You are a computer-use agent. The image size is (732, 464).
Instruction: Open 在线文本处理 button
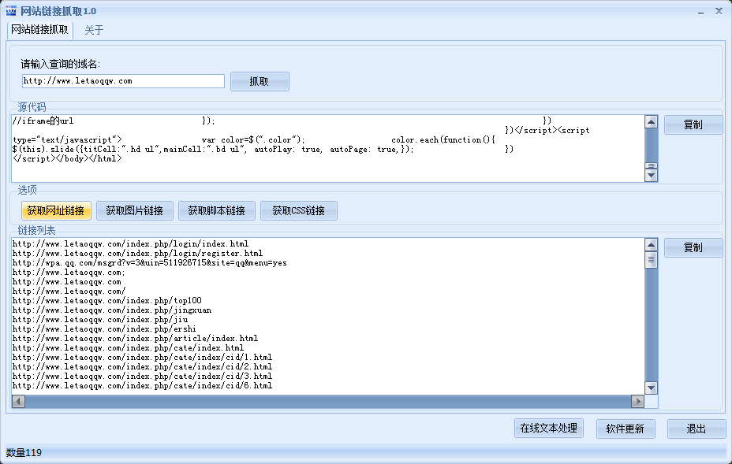point(549,428)
